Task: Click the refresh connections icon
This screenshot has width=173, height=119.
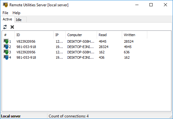Action: pyautogui.click(x=5, y=27)
